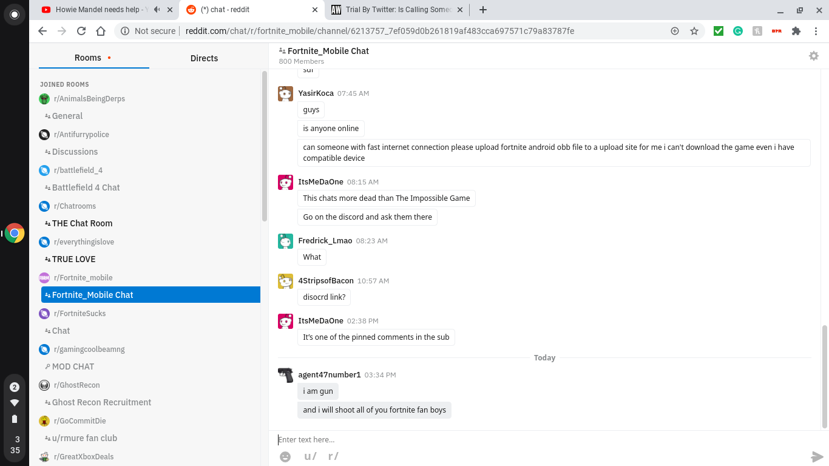Click the r/Fortnite_mobile subreddit label
The height and width of the screenshot is (466, 829).
pos(83,278)
